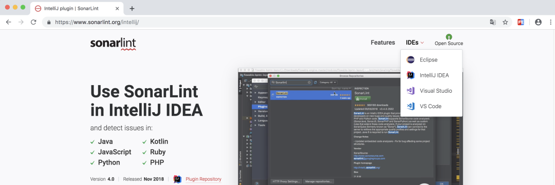Click the Version 4.0 text
The height and width of the screenshot is (185, 555).
(x=102, y=179)
